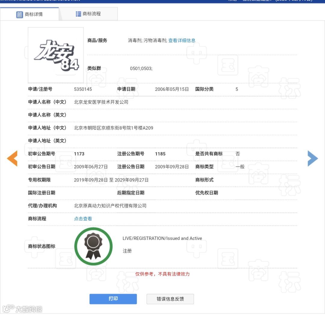Select registration announcement number 1185
The height and width of the screenshot is (315, 325).
[x=160, y=154]
